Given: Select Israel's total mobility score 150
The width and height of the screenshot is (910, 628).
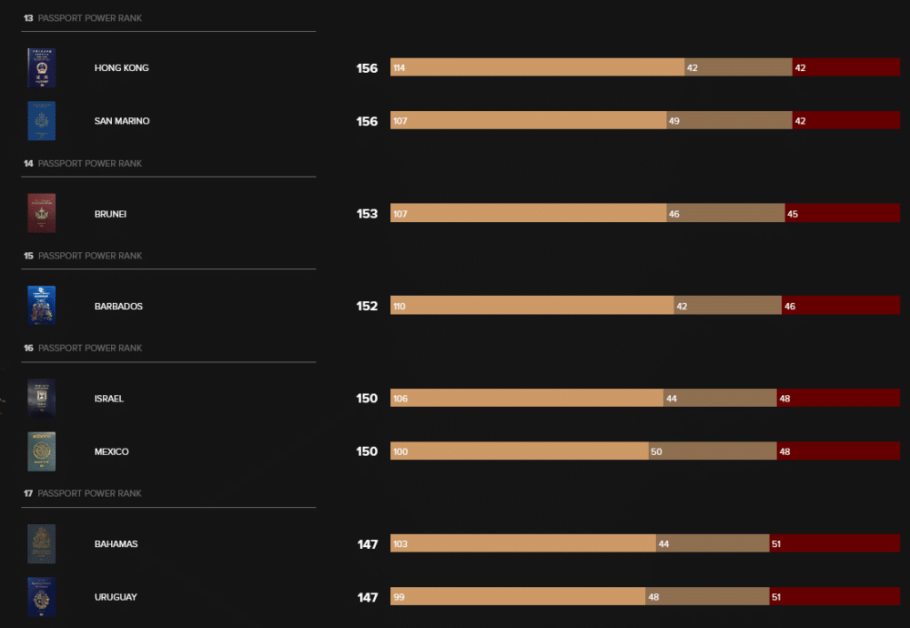Looking at the screenshot, I should click(x=367, y=398).
